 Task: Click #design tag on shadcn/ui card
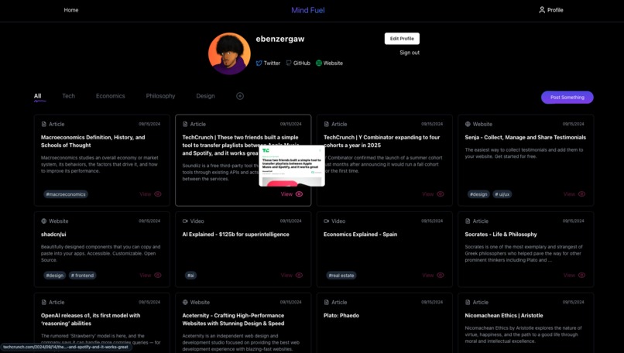[x=54, y=276]
